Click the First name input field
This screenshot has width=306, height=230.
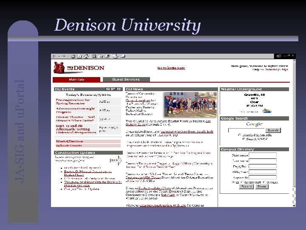(263, 155)
